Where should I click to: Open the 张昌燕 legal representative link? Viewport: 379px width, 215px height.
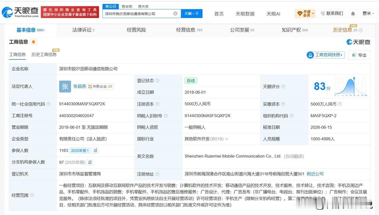(x=80, y=86)
